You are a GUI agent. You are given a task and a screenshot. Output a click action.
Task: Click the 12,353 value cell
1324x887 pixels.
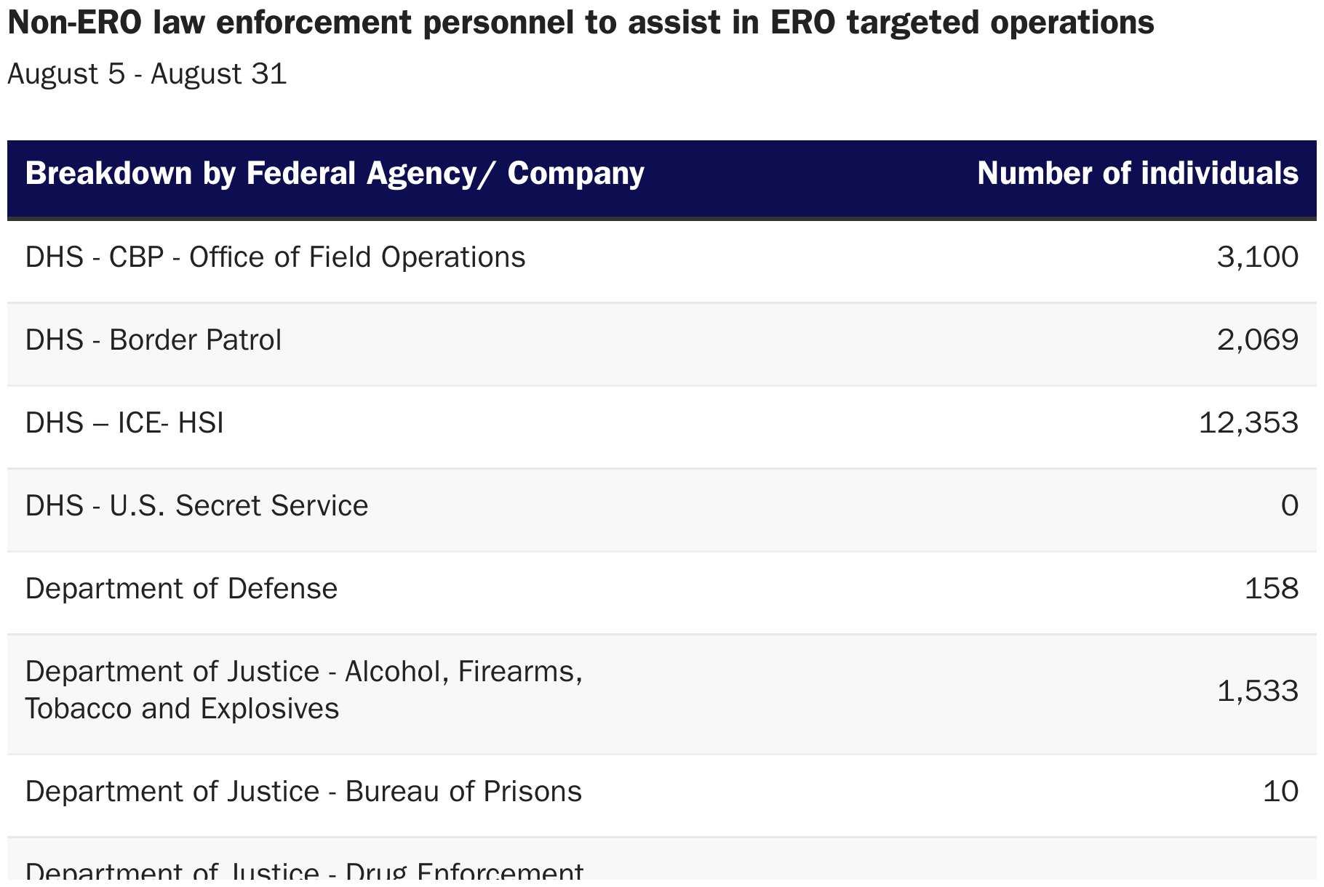coord(1248,423)
